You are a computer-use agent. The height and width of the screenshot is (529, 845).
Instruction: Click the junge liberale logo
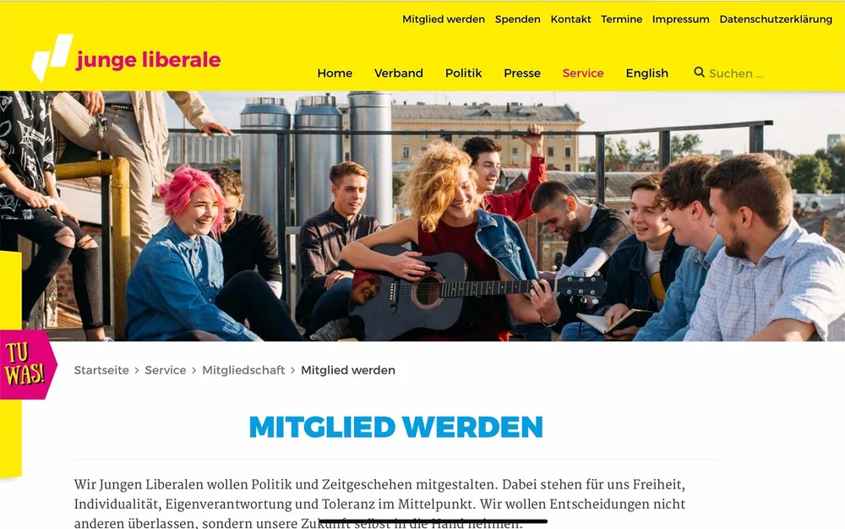126,58
